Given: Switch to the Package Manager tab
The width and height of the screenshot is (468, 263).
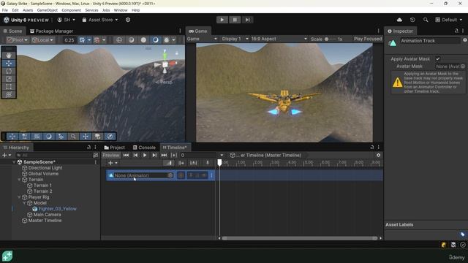Looking at the screenshot, I should [51, 31].
